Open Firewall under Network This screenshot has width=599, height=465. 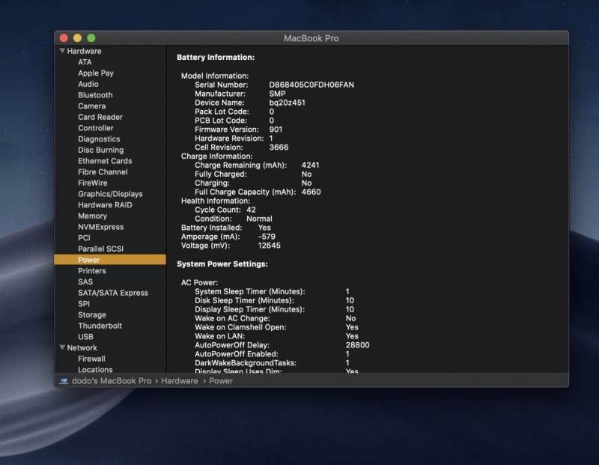91,359
